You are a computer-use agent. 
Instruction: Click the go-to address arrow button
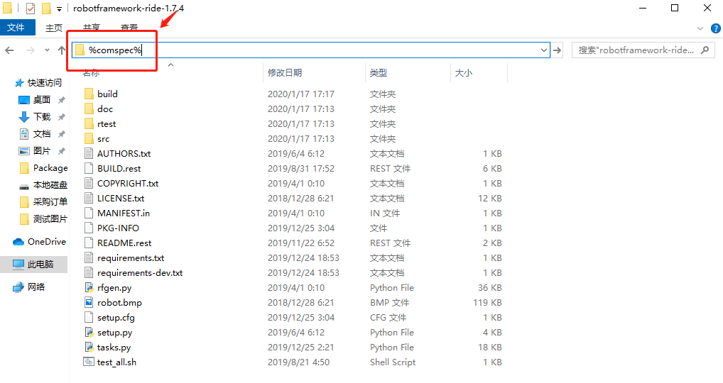(x=558, y=50)
